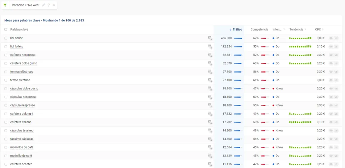Open the cafetera italiana keyword link
The height and width of the screenshot is (168, 345).
(21, 122)
